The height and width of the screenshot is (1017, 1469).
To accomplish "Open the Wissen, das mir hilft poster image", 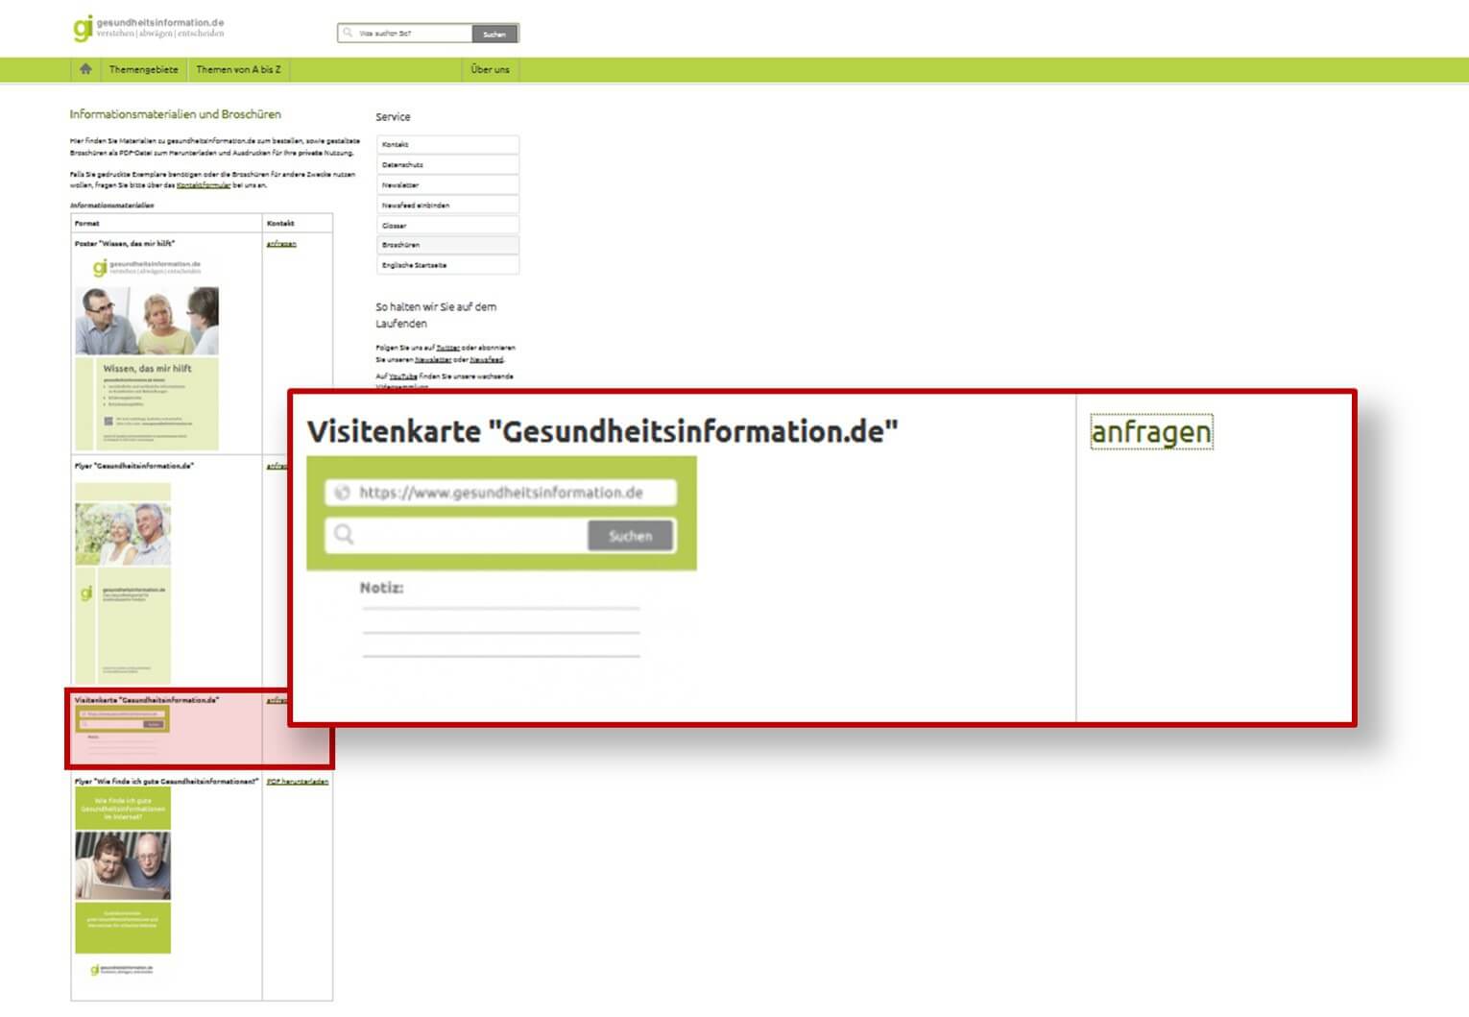I will click(x=147, y=351).
